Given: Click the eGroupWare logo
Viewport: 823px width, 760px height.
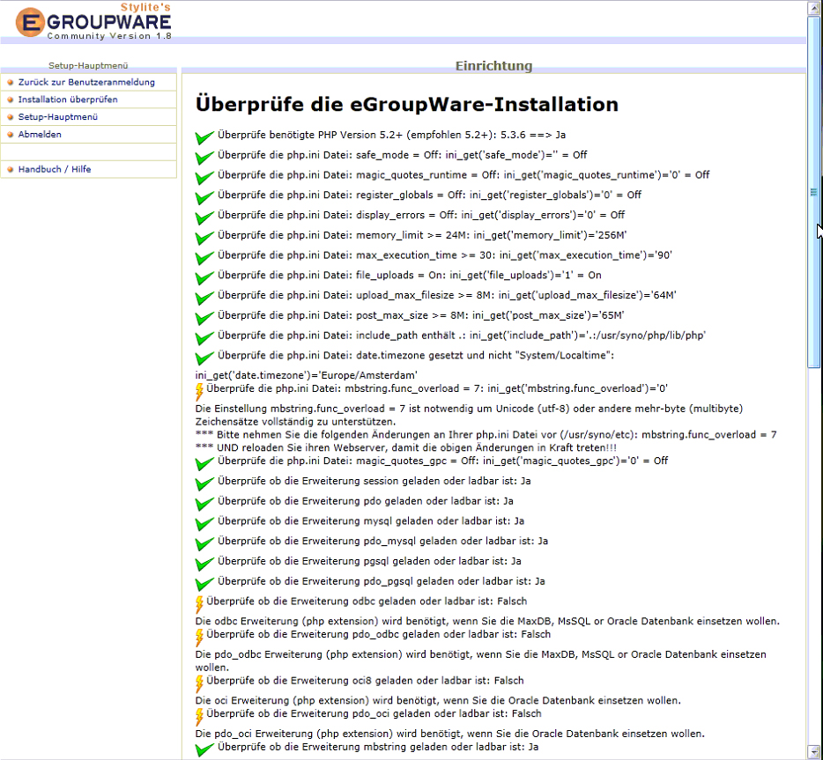Looking at the screenshot, I should 93,21.
